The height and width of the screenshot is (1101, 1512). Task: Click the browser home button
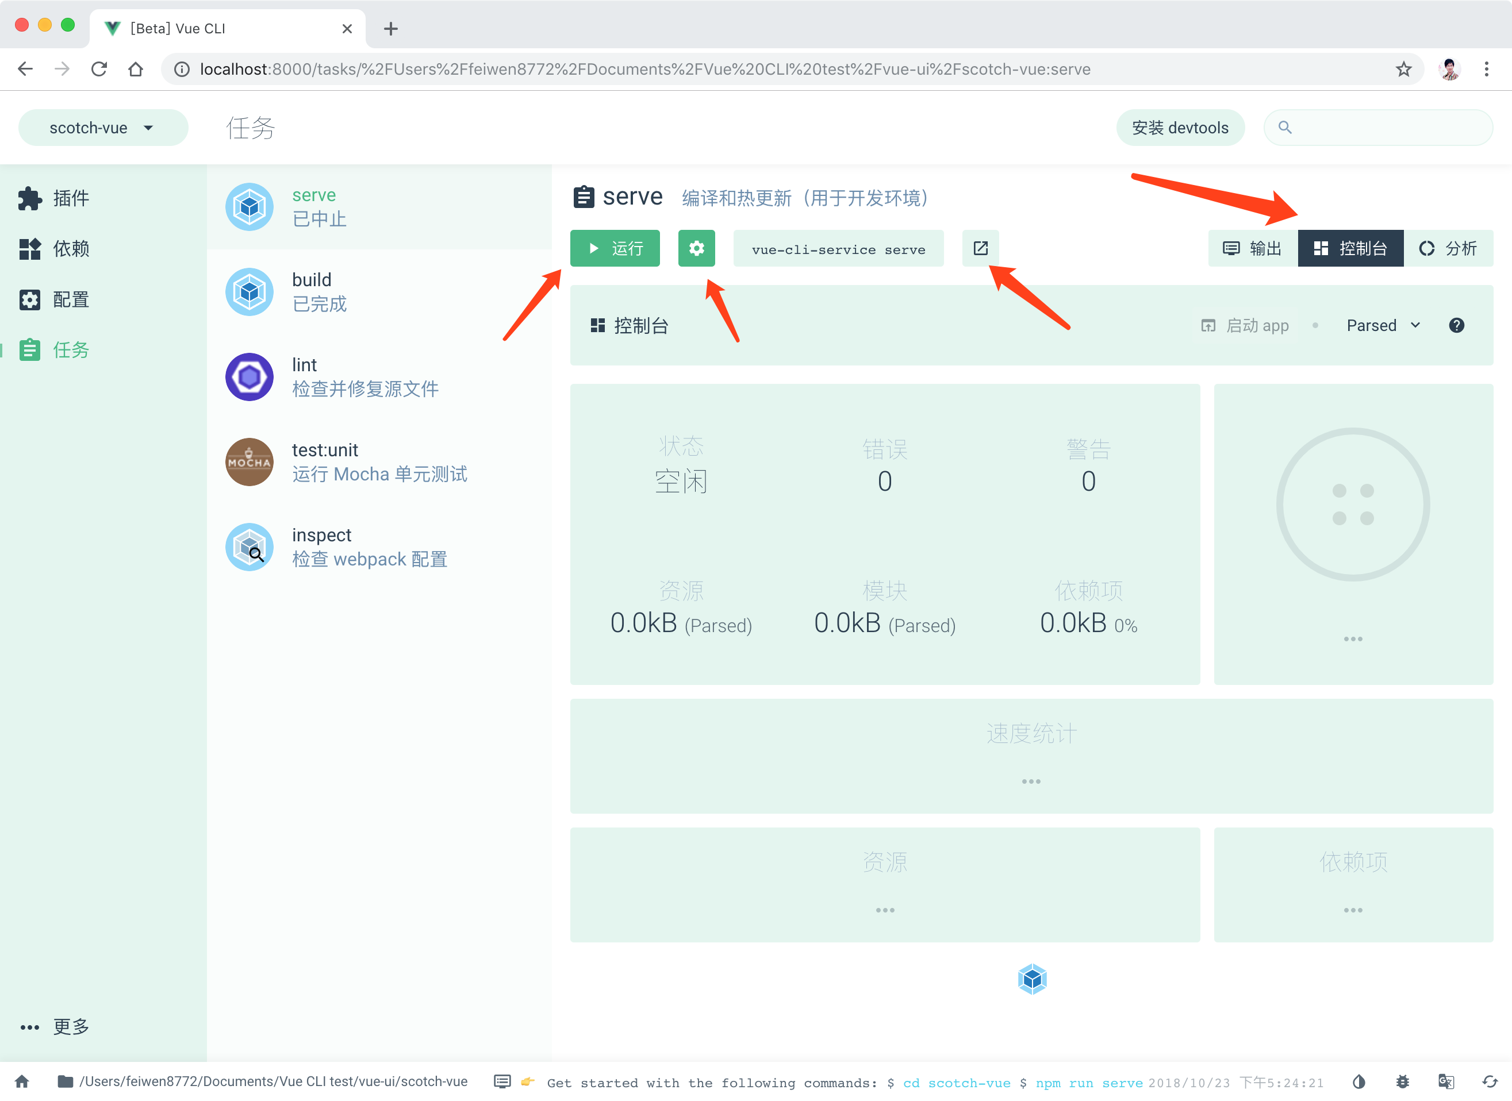[135, 68]
